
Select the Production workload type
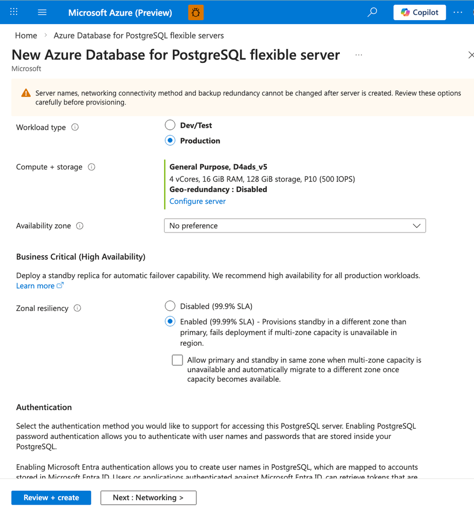click(170, 140)
